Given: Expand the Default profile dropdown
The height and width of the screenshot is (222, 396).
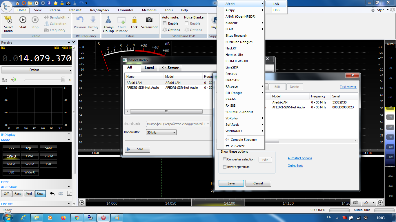Looking at the screenshot, I should click(x=37, y=70).
